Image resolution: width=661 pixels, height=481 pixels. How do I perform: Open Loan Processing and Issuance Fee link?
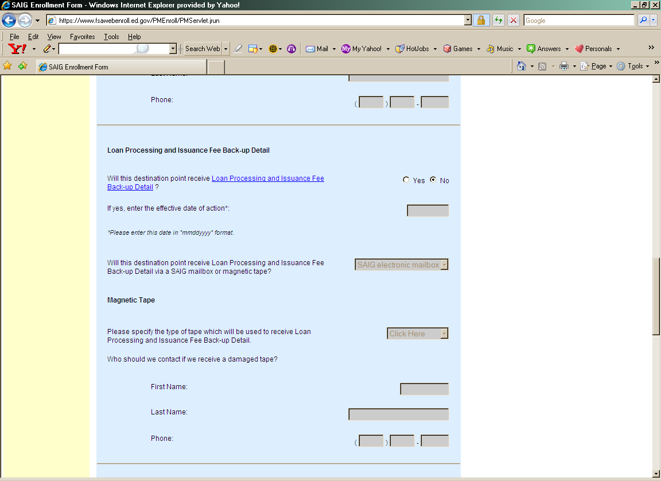(267, 179)
